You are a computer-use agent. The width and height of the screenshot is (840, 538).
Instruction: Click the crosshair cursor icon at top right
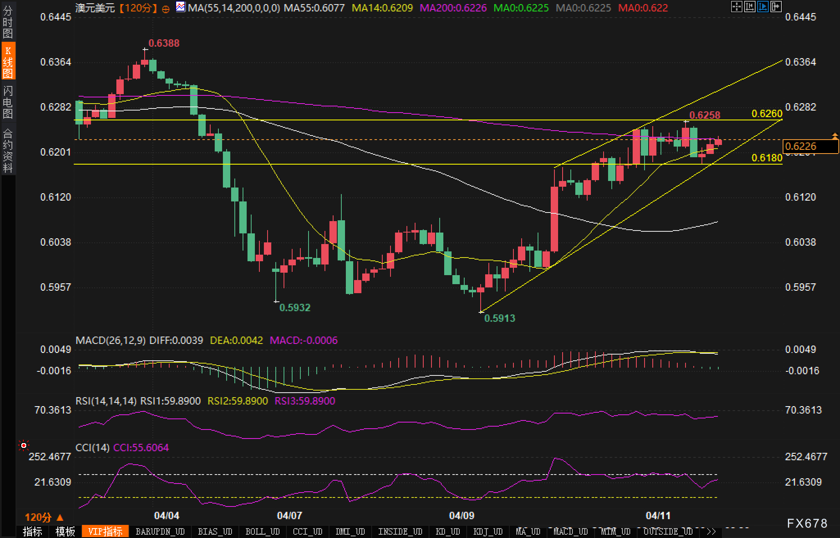click(x=736, y=7)
